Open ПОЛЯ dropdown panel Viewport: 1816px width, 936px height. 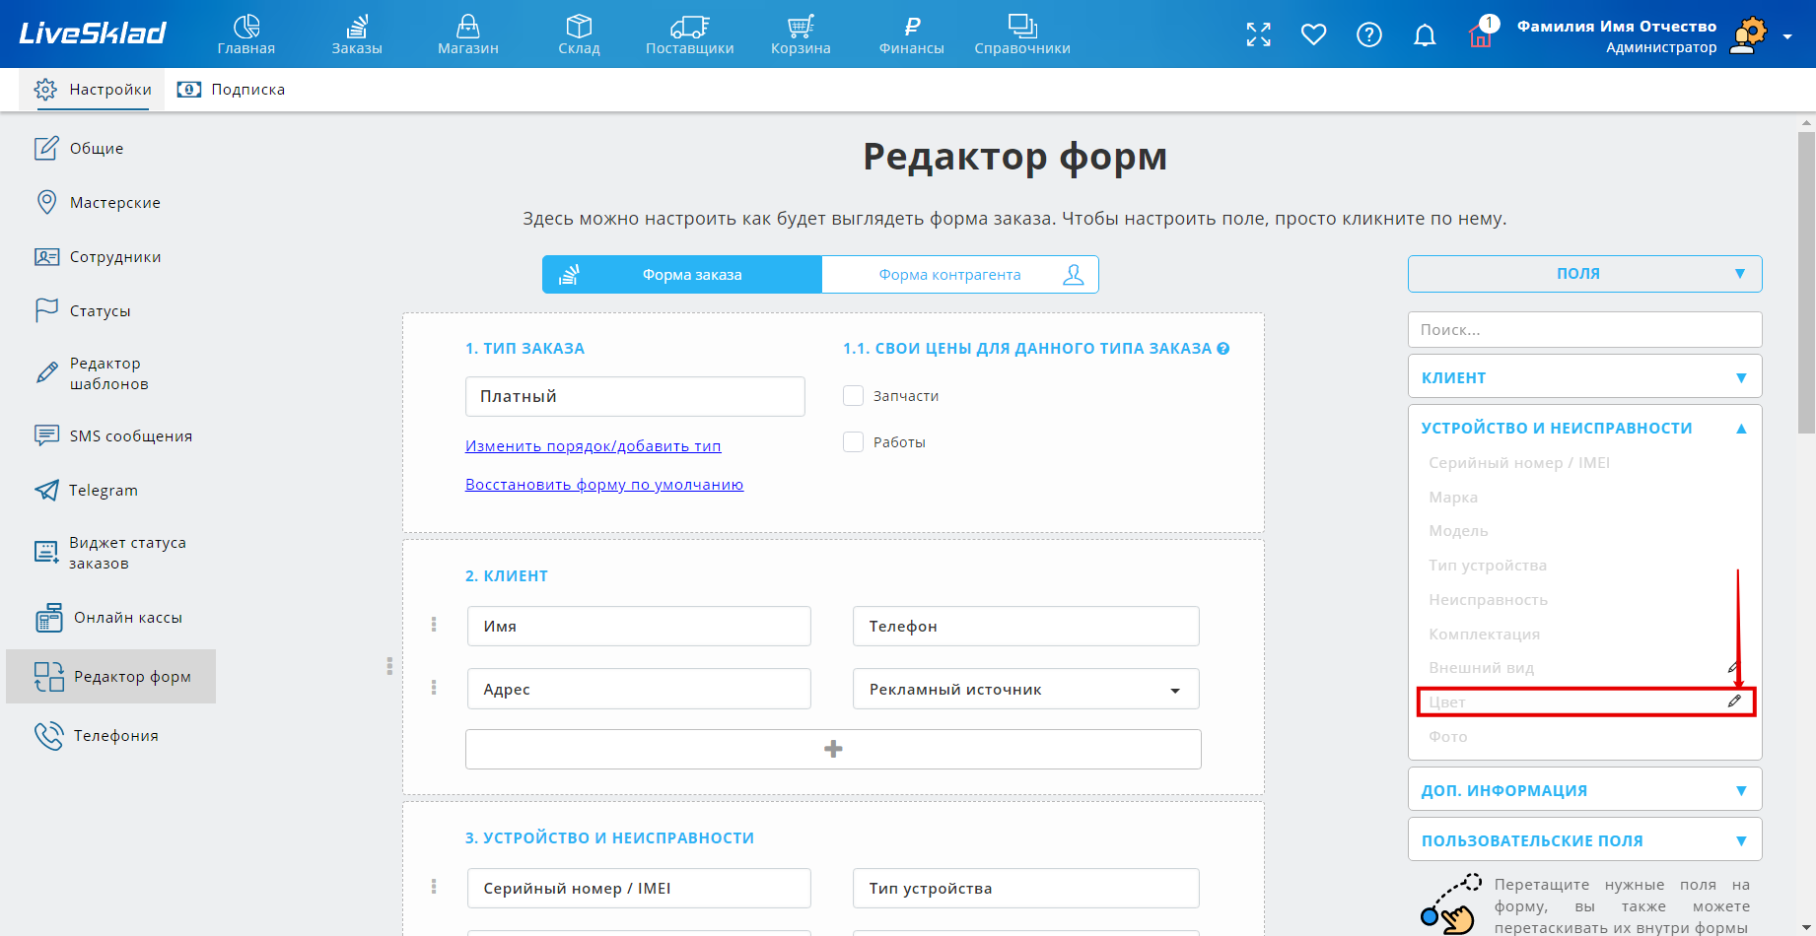[1584, 274]
